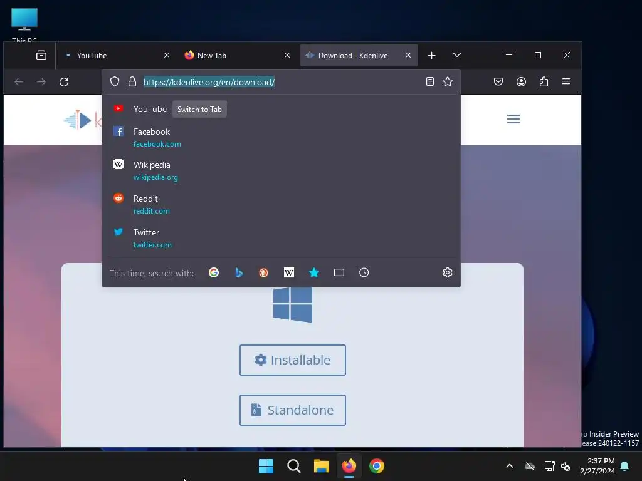Open taskbar Search
Viewport: 642px width, 481px height.
(294, 466)
